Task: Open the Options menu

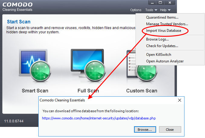Action: point(136,10)
